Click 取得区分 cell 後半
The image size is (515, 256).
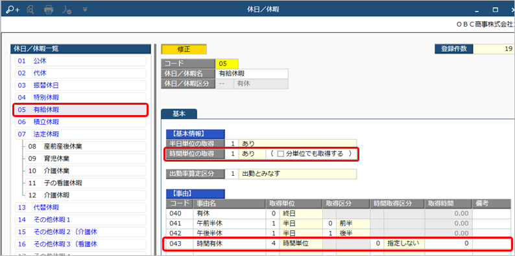coord(353,233)
